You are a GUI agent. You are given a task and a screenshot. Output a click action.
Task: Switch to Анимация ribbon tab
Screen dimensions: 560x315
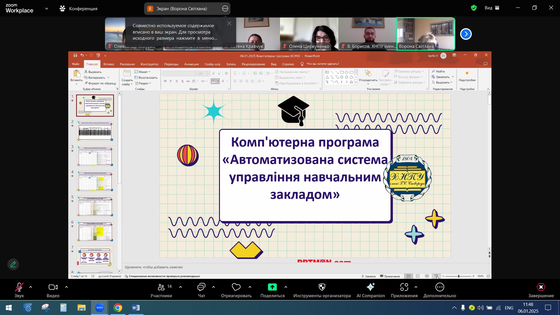point(191,64)
